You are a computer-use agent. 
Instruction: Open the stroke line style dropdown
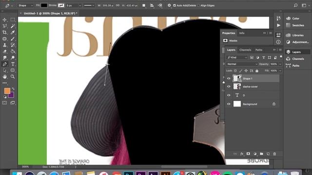tap(89, 5)
